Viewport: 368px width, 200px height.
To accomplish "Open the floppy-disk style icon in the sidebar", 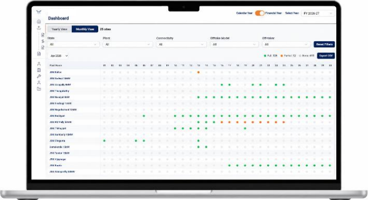I will coord(39,70).
